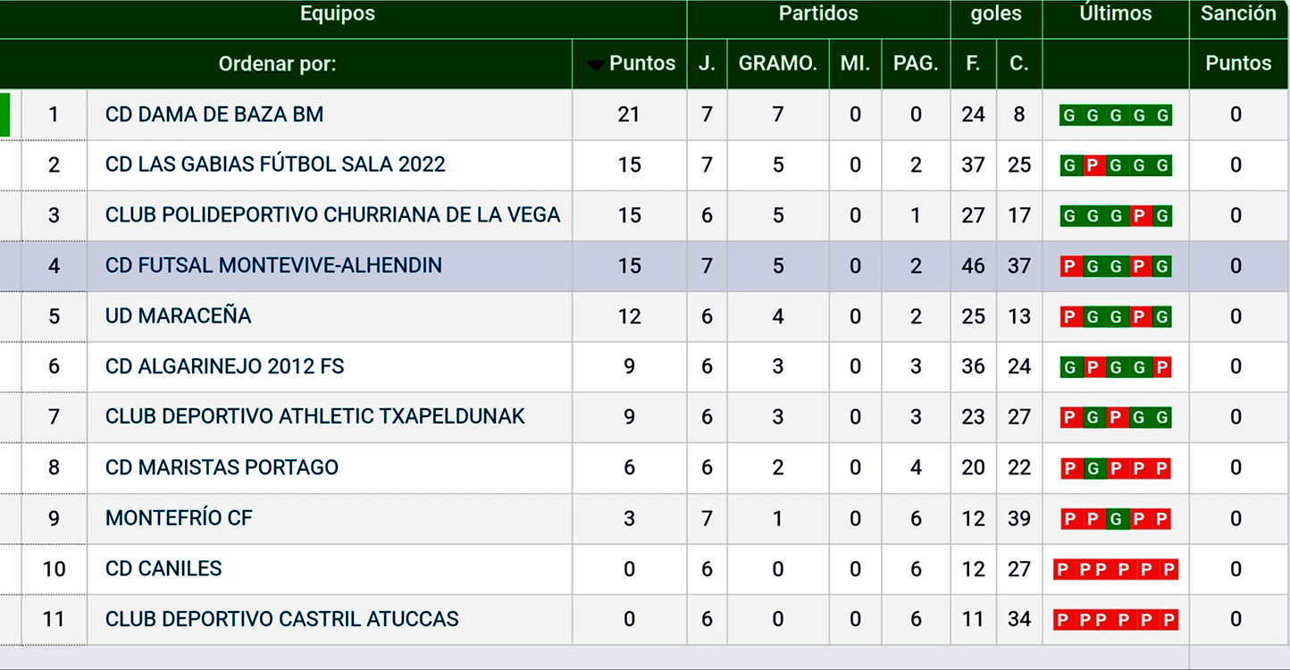1290x670 pixels.
Task: Click the red P badge in Churriana row
Action: point(1138,215)
